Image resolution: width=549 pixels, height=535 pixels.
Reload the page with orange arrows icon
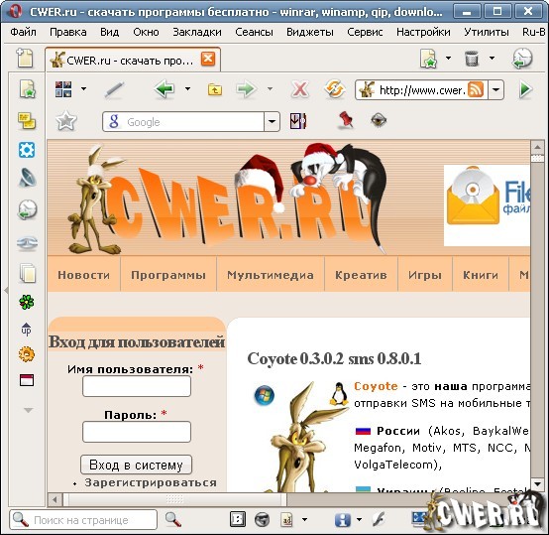(x=335, y=89)
